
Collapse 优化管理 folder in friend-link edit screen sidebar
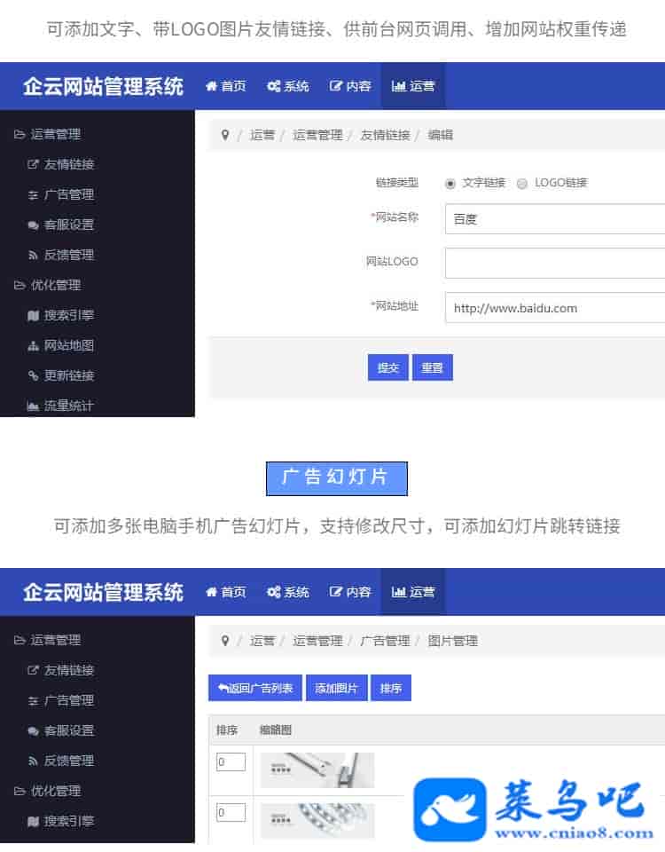[x=48, y=285]
